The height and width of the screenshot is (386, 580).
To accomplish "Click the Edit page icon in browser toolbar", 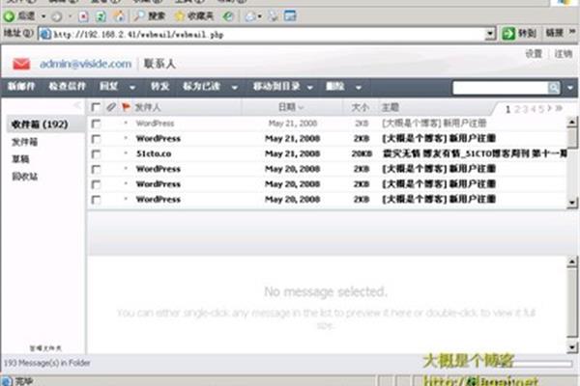I will coord(290,15).
